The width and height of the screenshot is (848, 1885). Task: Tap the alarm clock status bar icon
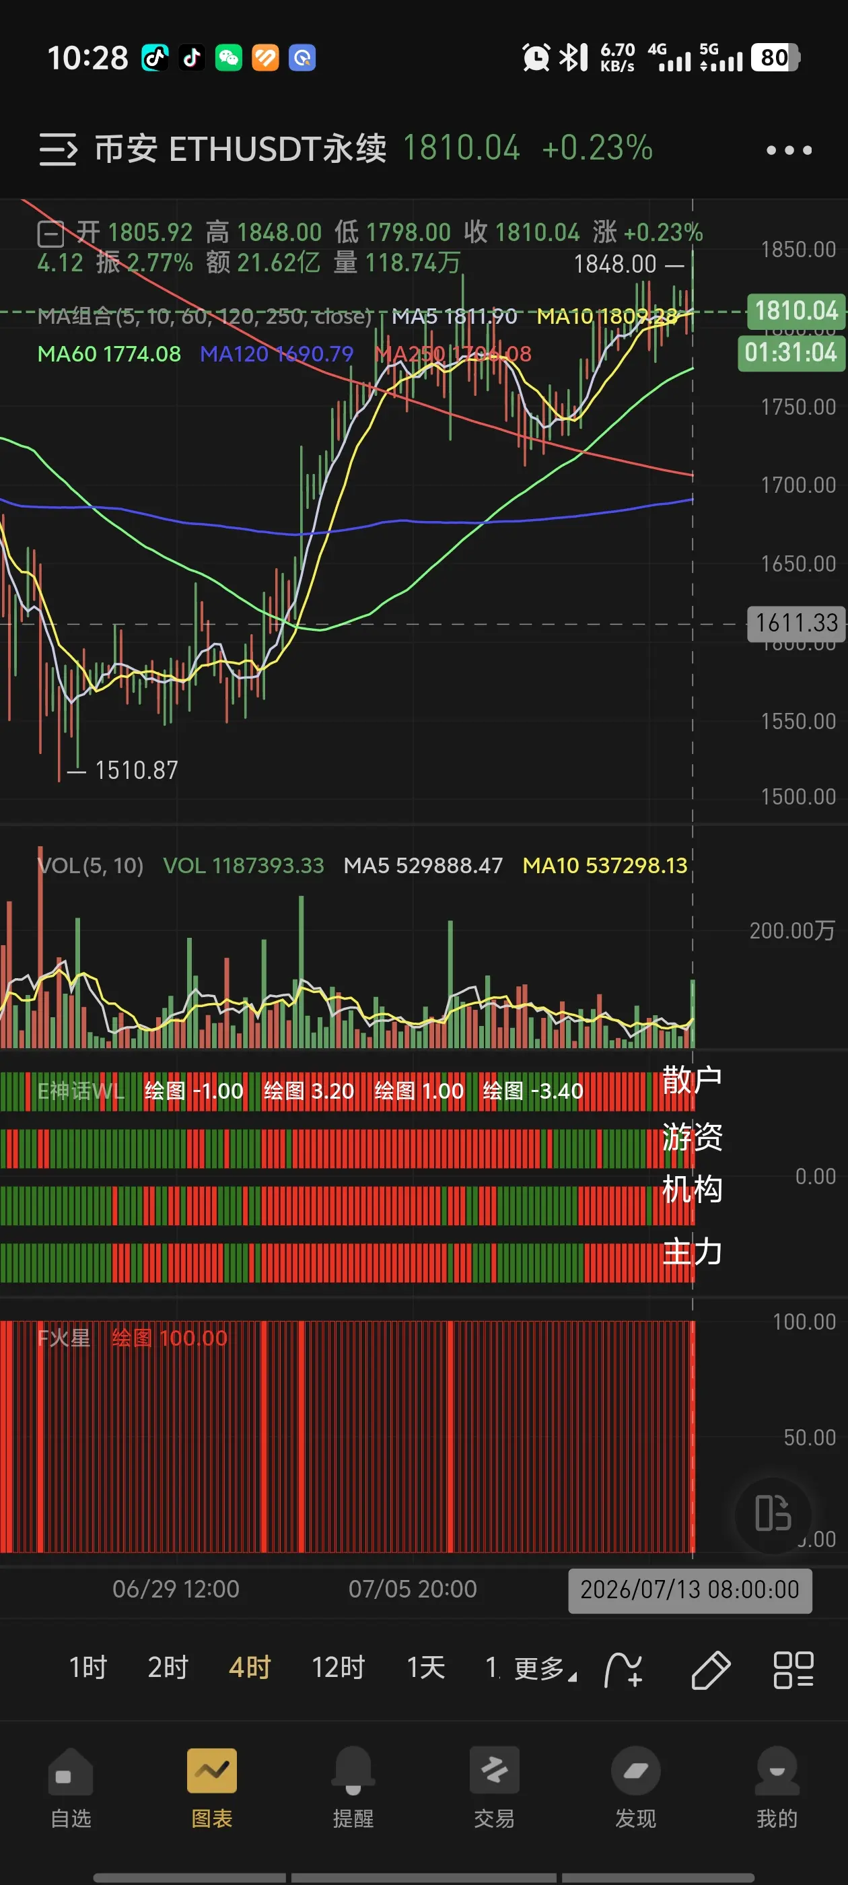pos(536,57)
